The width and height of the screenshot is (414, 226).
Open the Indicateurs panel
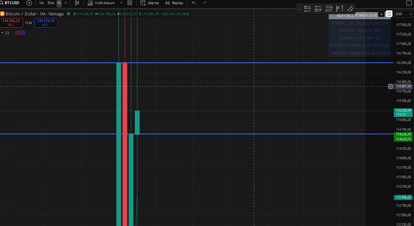tap(101, 3)
